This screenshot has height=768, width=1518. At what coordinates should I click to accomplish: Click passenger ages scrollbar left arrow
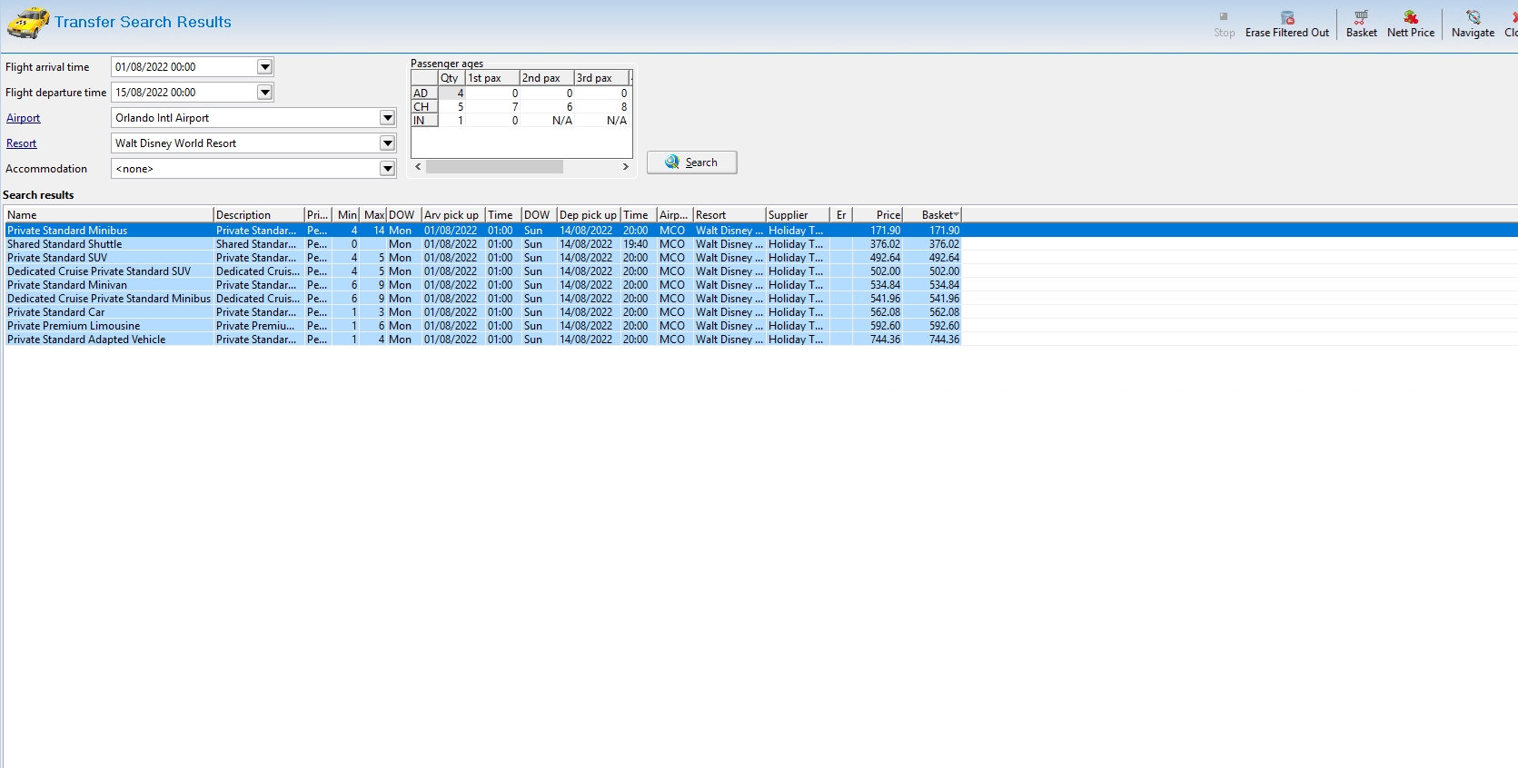(x=418, y=167)
